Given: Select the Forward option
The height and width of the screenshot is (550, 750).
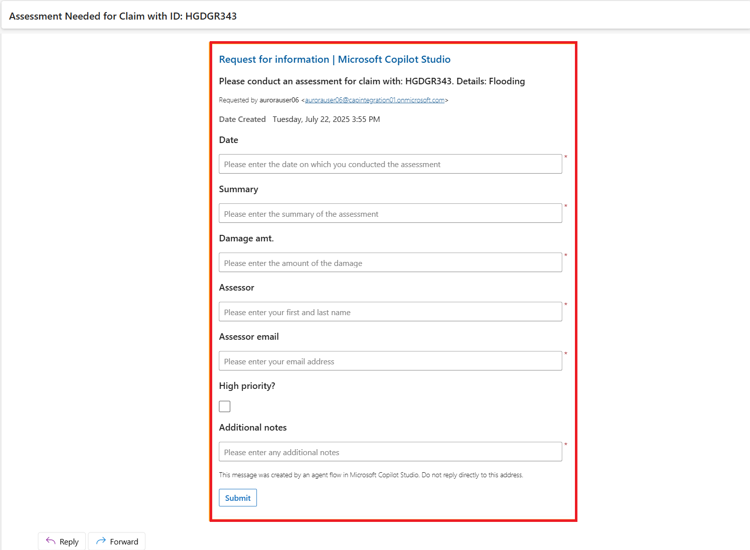Looking at the screenshot, I should coord(116,541).
